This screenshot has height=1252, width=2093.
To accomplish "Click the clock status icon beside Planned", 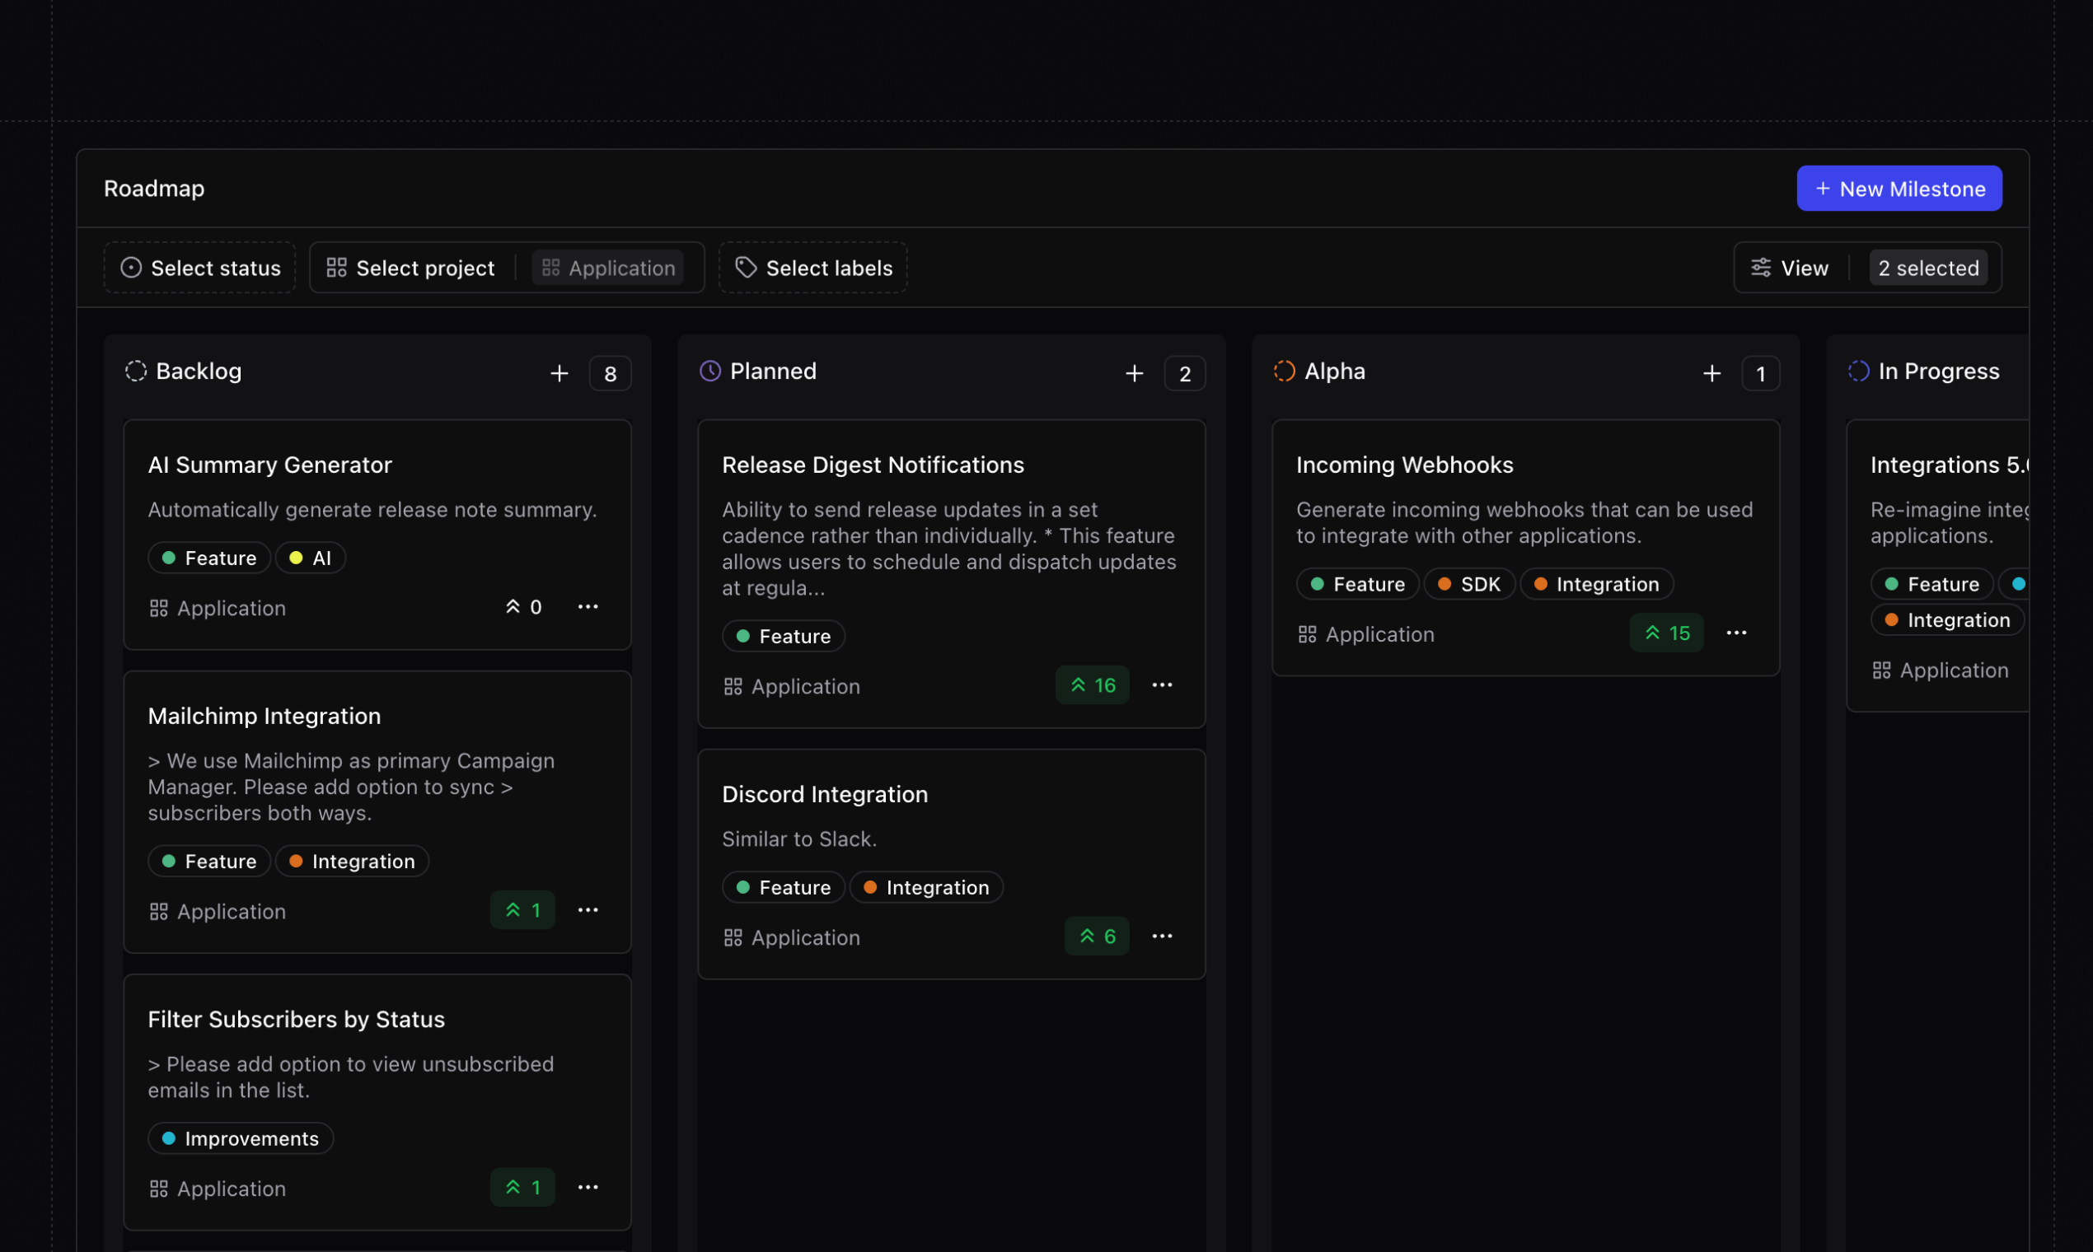I will (709, 371).
